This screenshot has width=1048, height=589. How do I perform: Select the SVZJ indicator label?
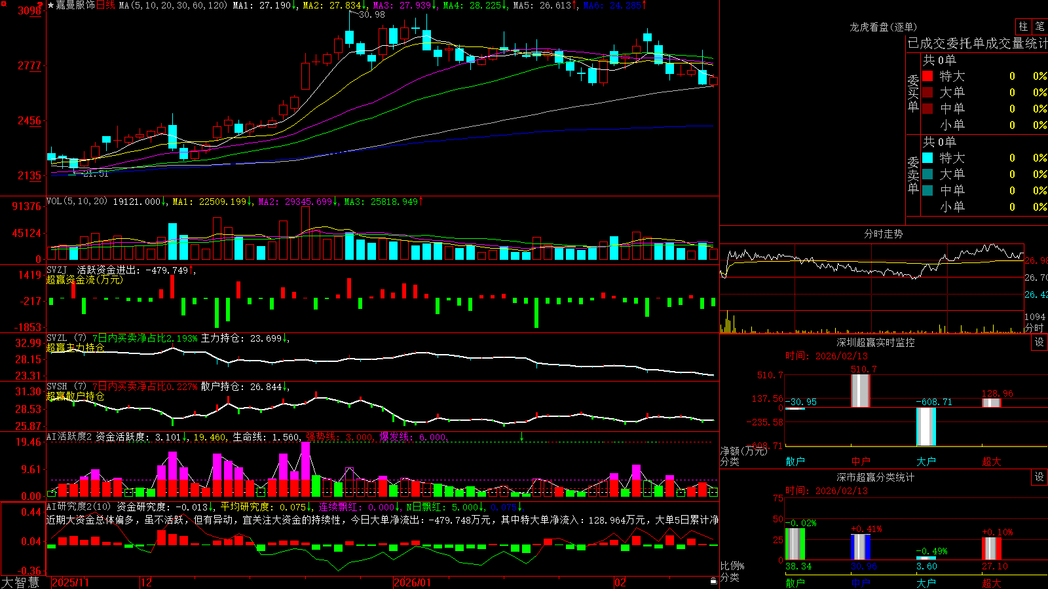click(x=57, y=270)
